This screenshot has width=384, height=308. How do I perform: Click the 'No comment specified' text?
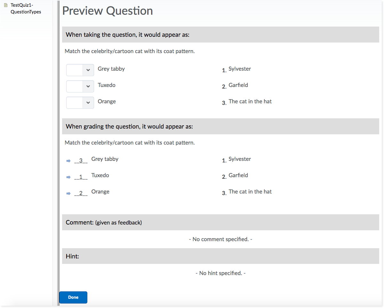pos(220,239)
